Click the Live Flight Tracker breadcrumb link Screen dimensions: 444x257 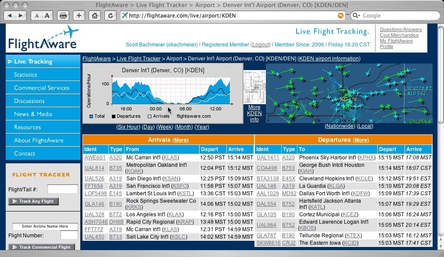pyautogui.click(x=139, y=59)
